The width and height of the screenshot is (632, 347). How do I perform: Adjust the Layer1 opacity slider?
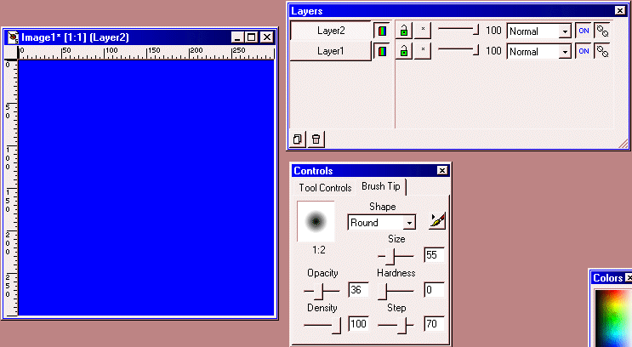(458, 50)
